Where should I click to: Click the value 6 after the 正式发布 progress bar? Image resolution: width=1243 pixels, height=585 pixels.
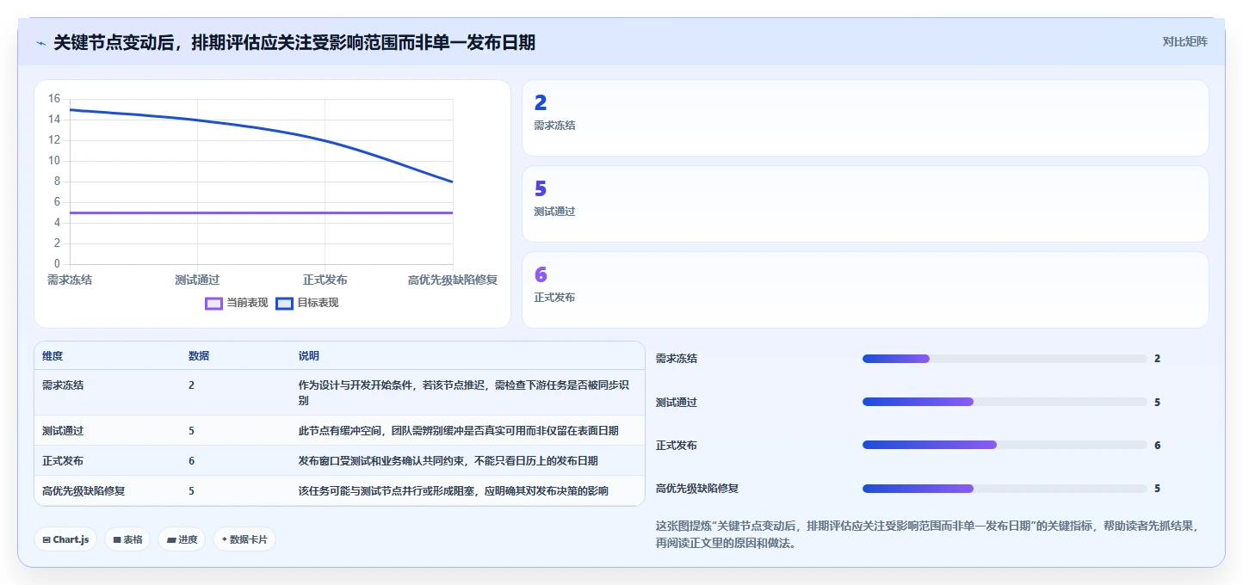coord(1158,445)
